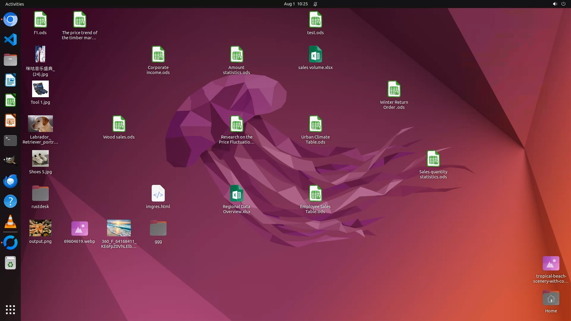The height and width of the screenshot is (321, 571).
Task: Show Applications grid button
Action: coord(10,309)
